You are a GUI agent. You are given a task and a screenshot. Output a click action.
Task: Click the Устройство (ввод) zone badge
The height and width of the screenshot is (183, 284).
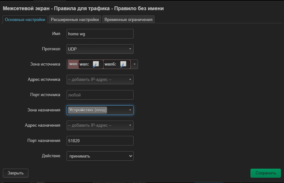click(87, 110)
